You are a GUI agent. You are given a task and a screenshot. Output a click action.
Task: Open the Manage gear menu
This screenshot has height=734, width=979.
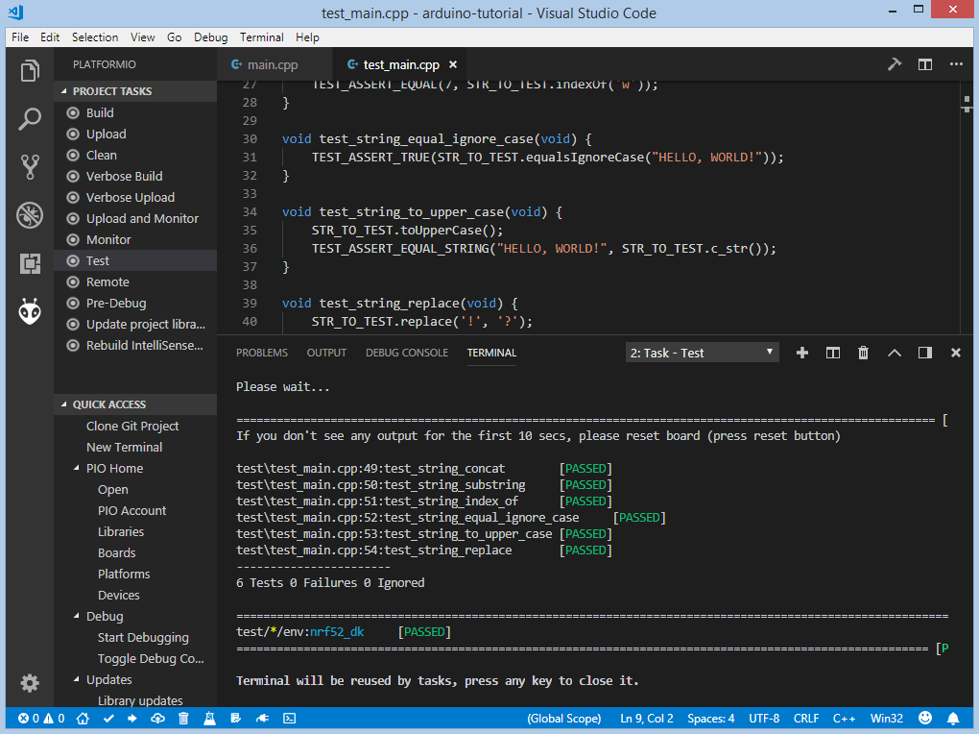30,683
